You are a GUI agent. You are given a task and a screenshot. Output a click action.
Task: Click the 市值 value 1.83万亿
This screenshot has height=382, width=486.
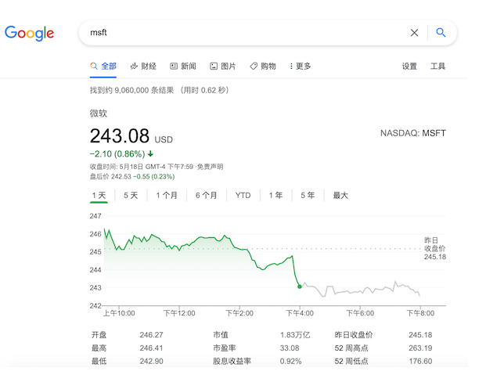(x=295, y=335)
